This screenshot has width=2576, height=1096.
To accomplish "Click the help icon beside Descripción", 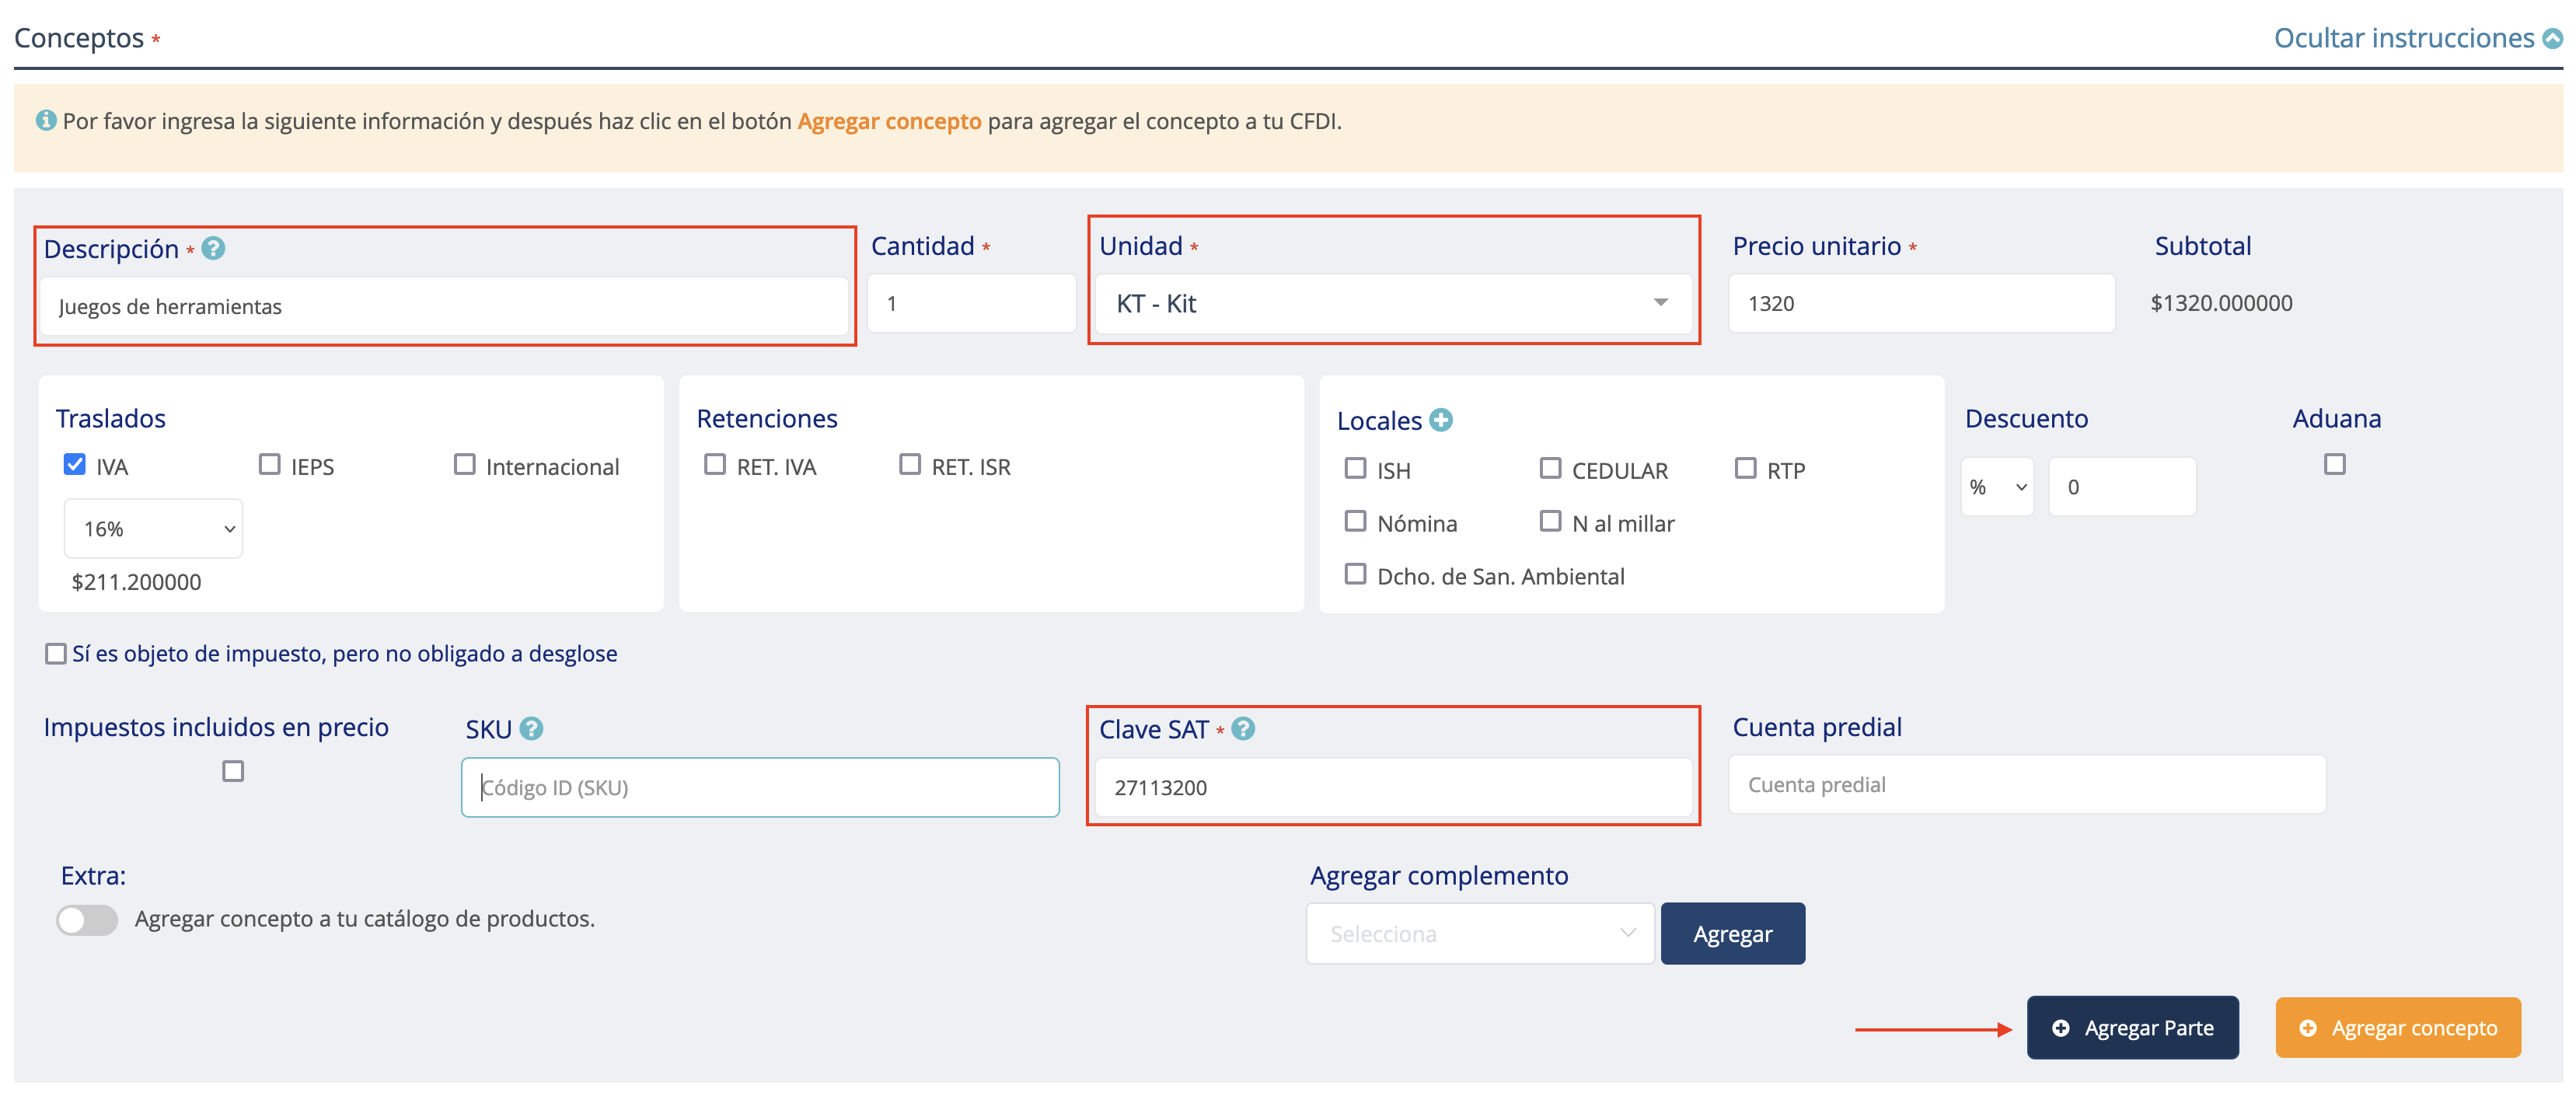I will (213, 248).
